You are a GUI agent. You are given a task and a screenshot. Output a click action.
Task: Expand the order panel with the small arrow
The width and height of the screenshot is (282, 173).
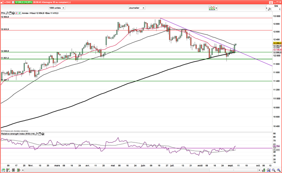[x=267, y=8]
